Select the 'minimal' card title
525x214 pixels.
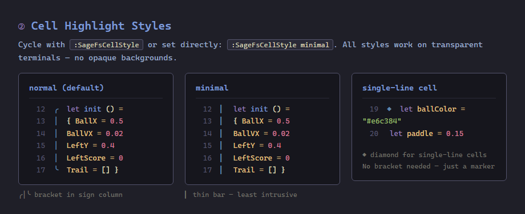coord(212,88)
